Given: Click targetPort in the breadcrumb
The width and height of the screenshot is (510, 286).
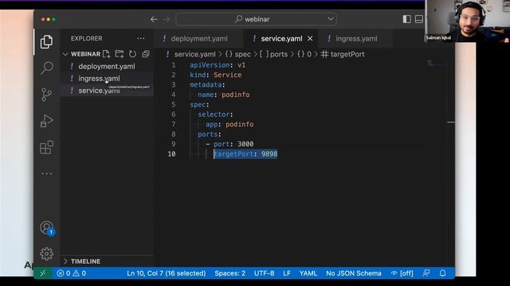Looking at the screenshot, I should coord(343,54).
